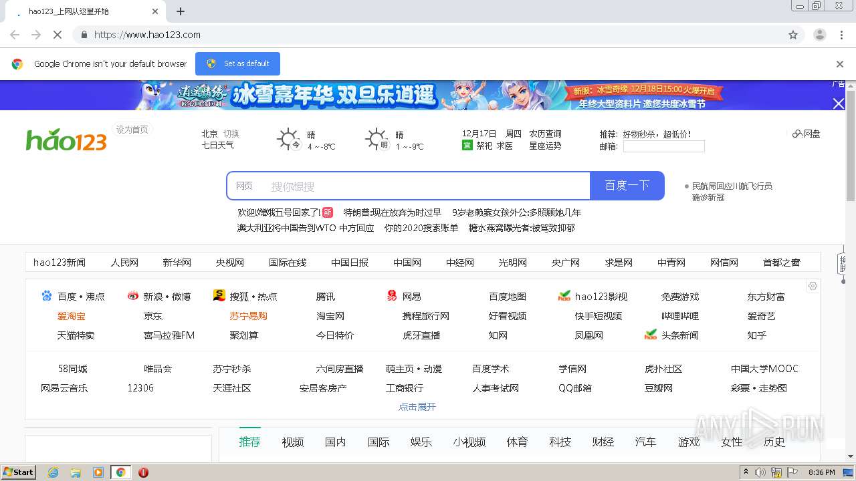Open the 百度地图 link
856x481 pixels.
tap(508, 296)
